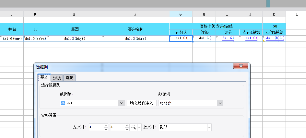The height and width of the screenshot is (138, 306).
Task: Click the cell picker cursor icon
Action: pos(134,127)
